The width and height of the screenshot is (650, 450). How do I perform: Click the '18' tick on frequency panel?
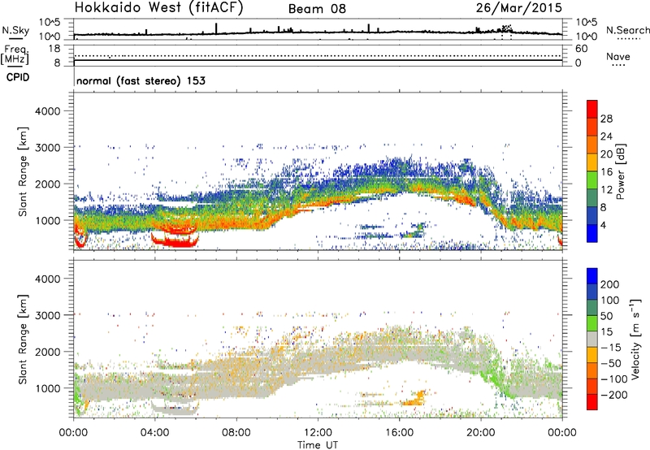(54, 49)
